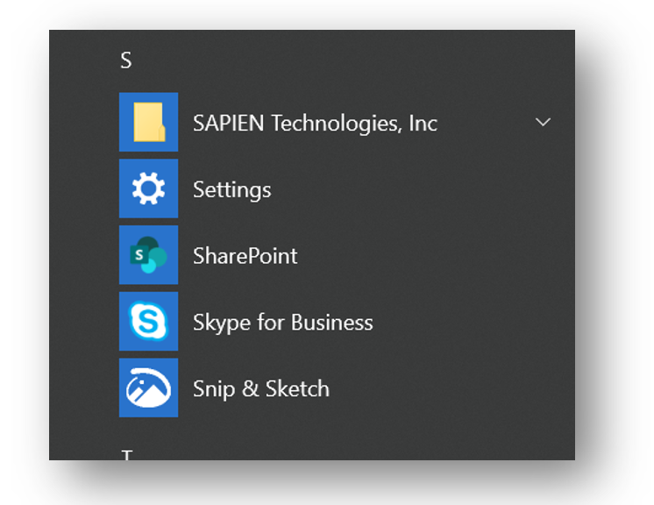Viewport: 654px width, 505px height.
Task: Click the Skype for Business label
Action: tap(283, 323)
